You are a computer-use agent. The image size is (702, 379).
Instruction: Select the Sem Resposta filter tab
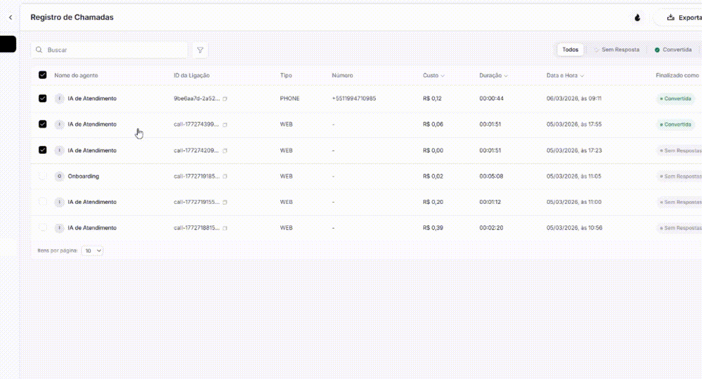(617, 49)
